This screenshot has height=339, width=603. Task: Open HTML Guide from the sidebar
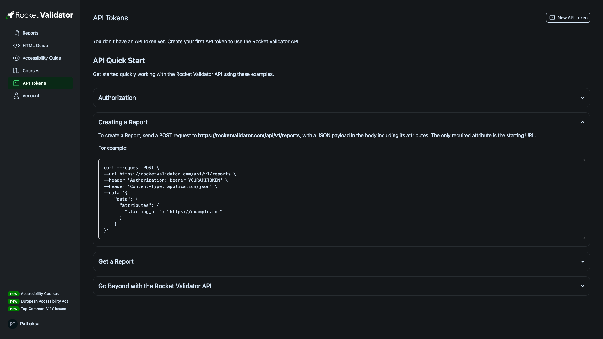coord(35,45)
